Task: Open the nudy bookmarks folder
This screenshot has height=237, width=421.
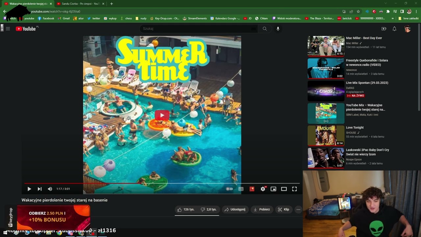Action: pos(141,18)
